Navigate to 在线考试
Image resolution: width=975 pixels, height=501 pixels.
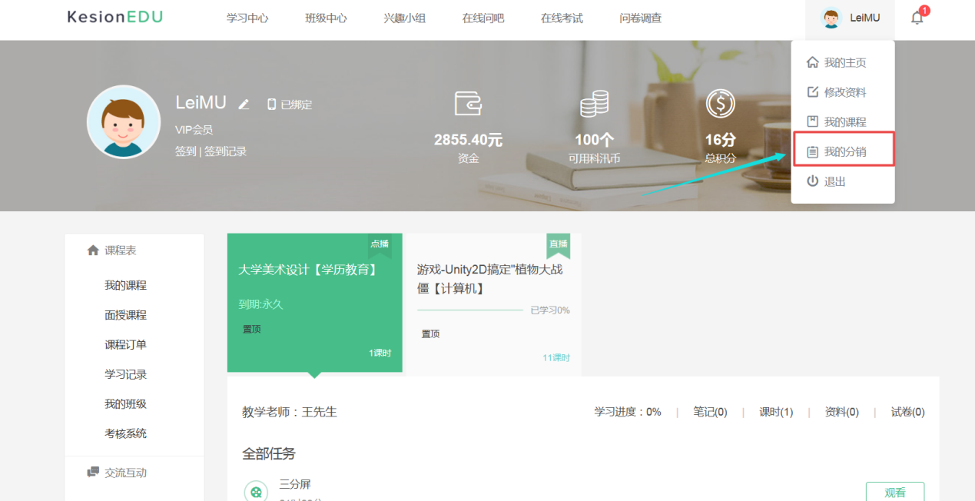coord(562,18)
